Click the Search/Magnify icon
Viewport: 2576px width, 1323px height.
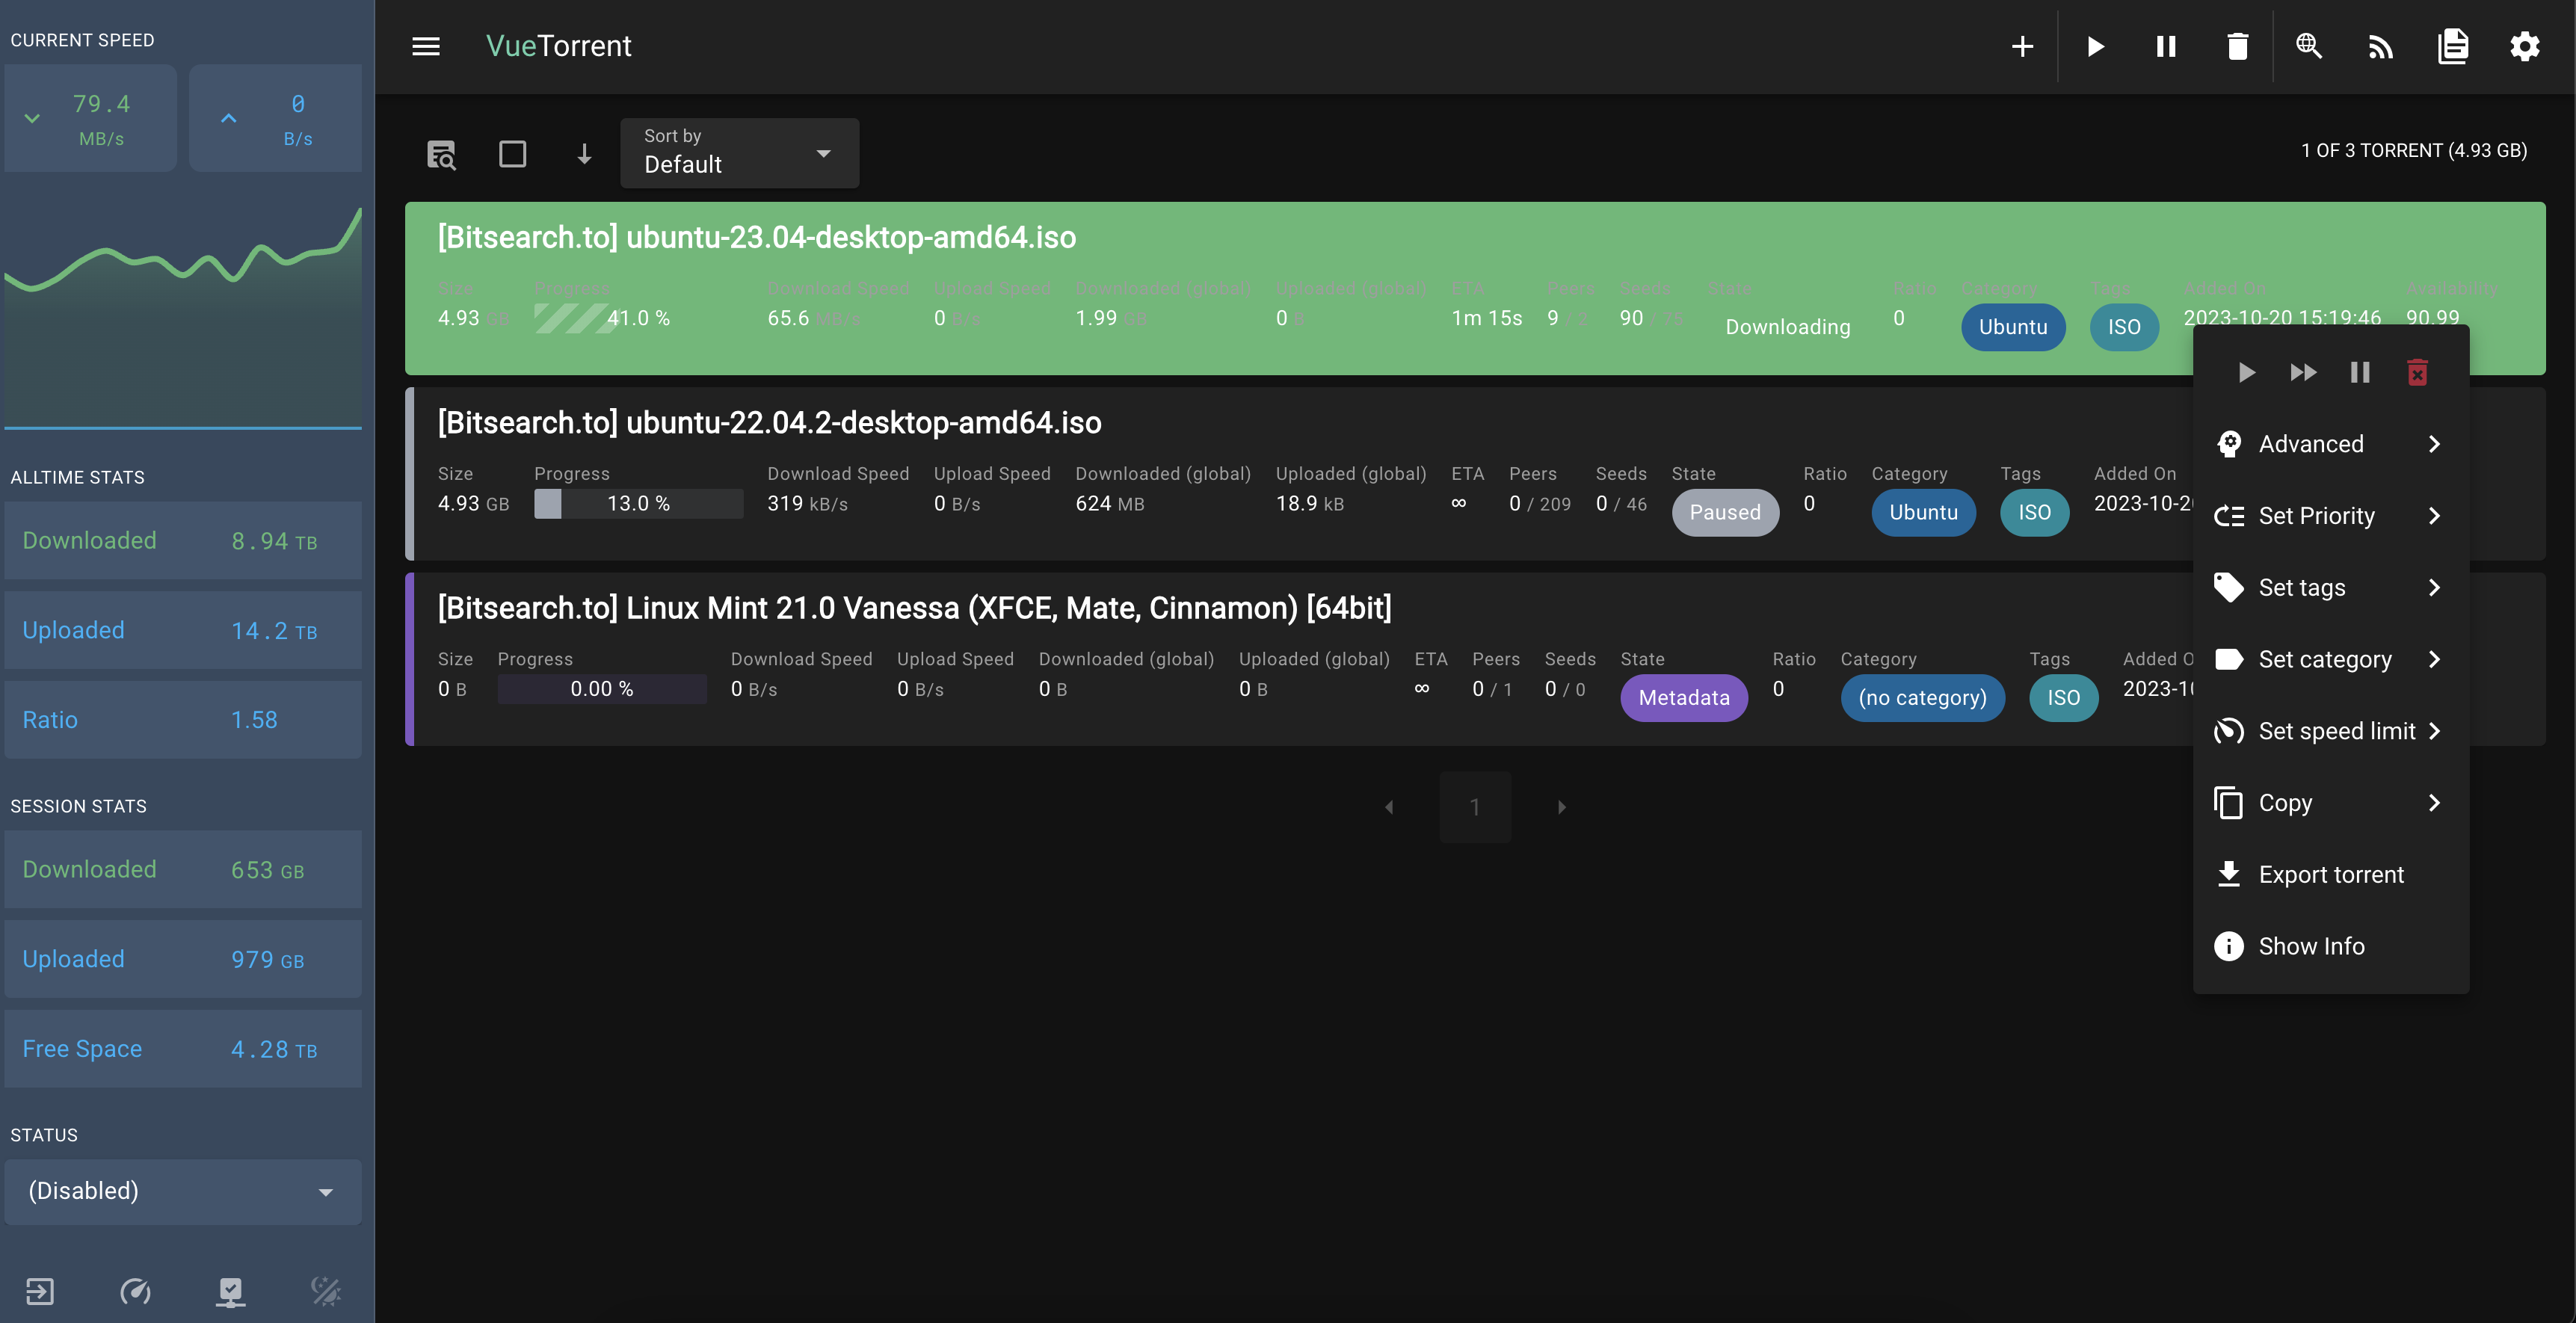[2308, 46]
